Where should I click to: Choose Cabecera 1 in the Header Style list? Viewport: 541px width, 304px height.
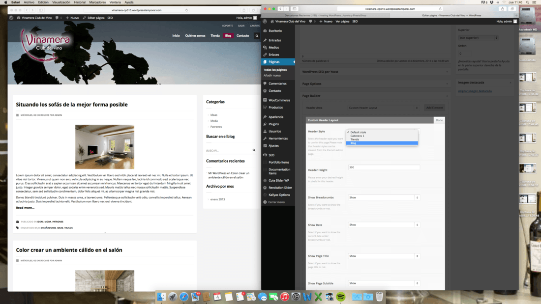[x=382, y=136]
